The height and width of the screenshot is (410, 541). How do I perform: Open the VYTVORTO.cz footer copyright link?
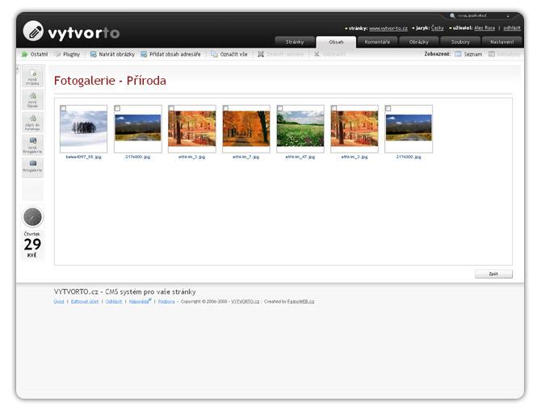click(245, 301)
